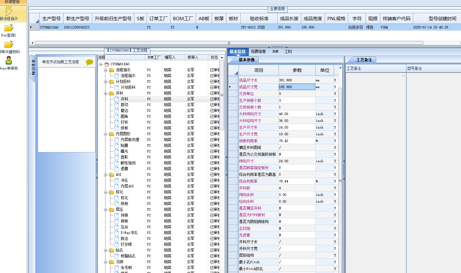The image size is (461, 273).
Task: Switch to the 工时 tab
Action: (x=288, y=52)
